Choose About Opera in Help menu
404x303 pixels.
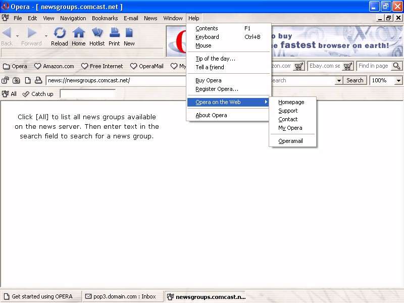[x=211, y=115]
